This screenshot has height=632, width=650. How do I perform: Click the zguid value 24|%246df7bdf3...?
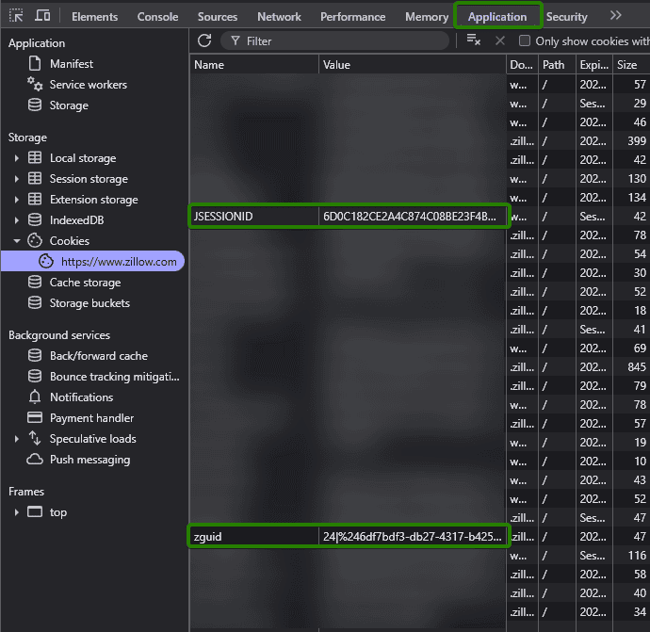[413, 536]
